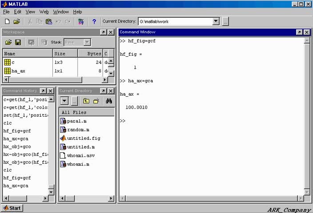Image resolution: width=313 pixels, height=213 pixels.
Task: Open the Web menu
Action: coord(44,12)
